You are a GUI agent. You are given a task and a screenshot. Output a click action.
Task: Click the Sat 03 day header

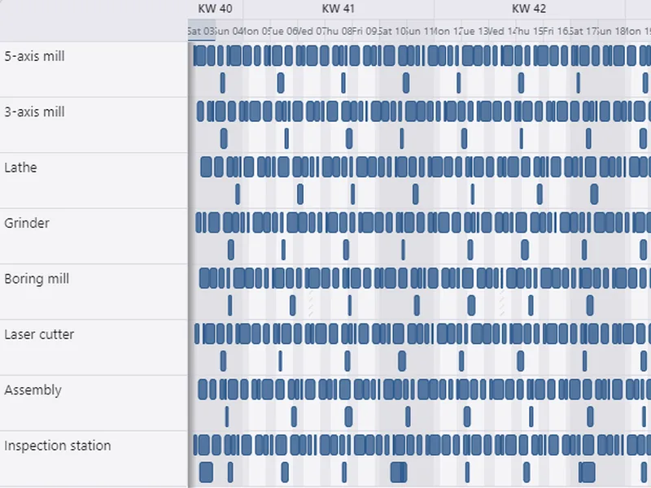[x=201, y=31]
